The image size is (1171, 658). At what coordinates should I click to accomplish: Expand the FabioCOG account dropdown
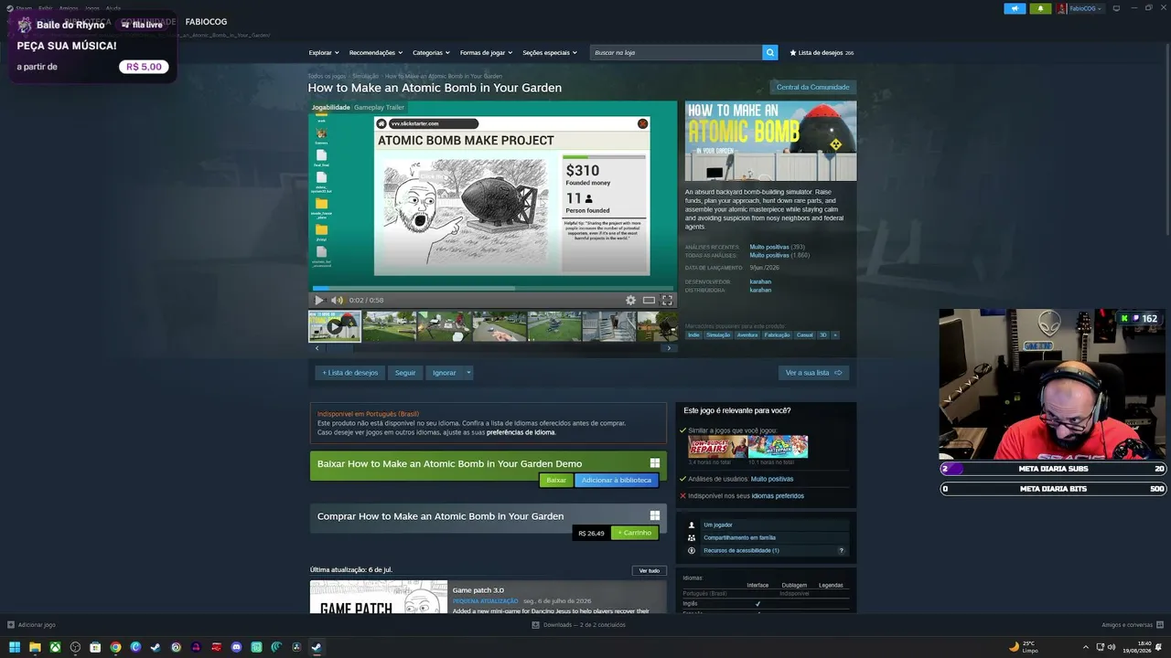coord(1080,8)
